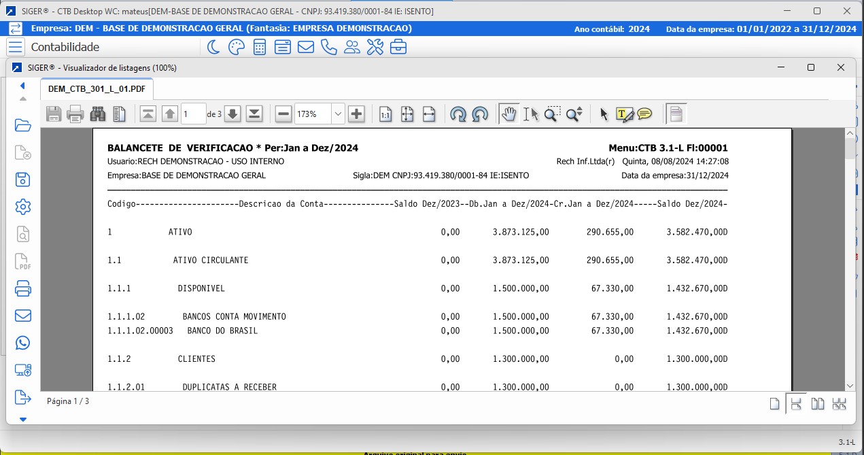Open the 173% zoom level dropdown
The width and height of the screenshot is (864, 455).
pyautogui.click(x=338, y=114)
